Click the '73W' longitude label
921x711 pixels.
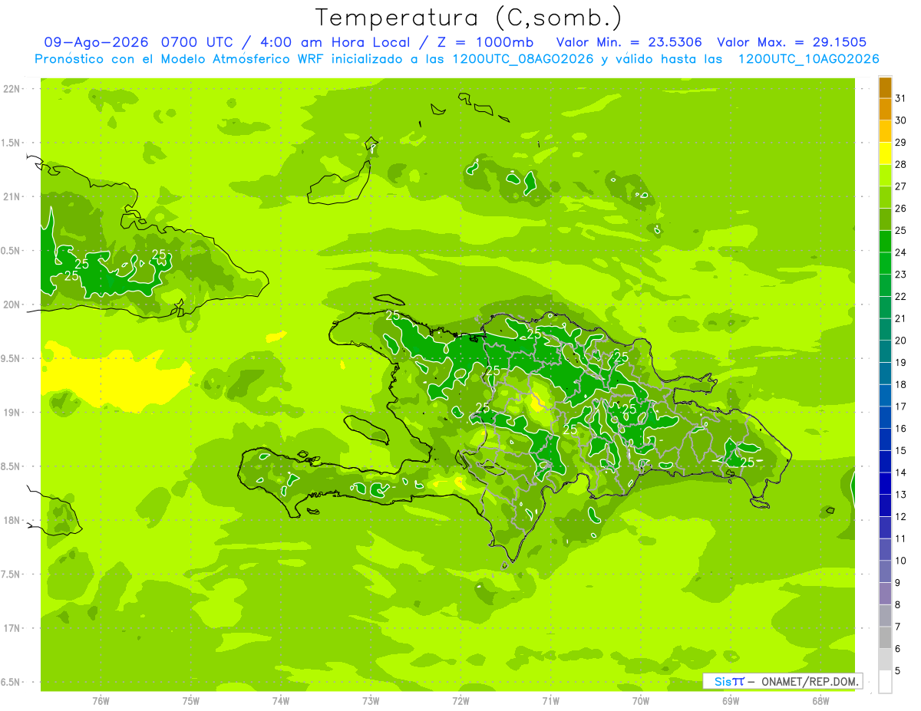coord(371,701)
